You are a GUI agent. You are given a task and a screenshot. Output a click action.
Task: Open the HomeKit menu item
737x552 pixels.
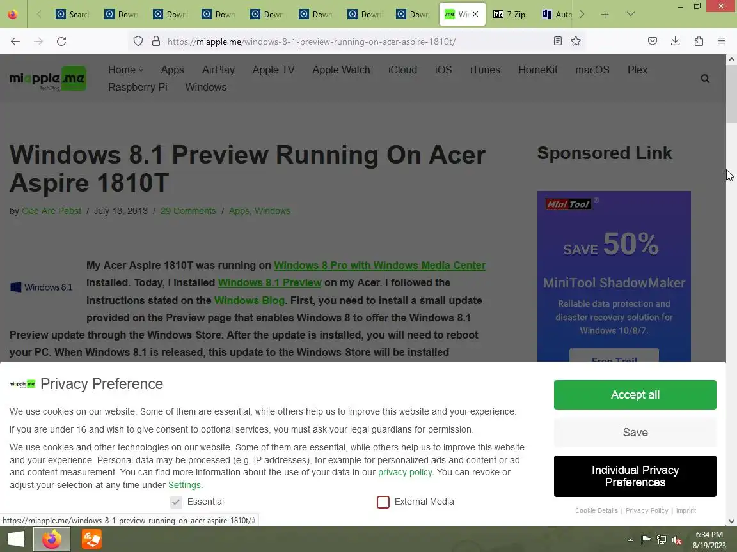pyautogui.click(x=537, y=70)
